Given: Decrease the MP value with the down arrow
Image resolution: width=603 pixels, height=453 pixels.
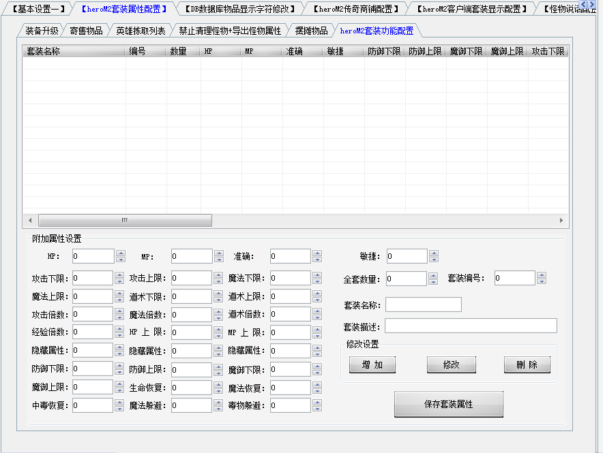Looking at the screenshot, I should [x=218, y=260].
